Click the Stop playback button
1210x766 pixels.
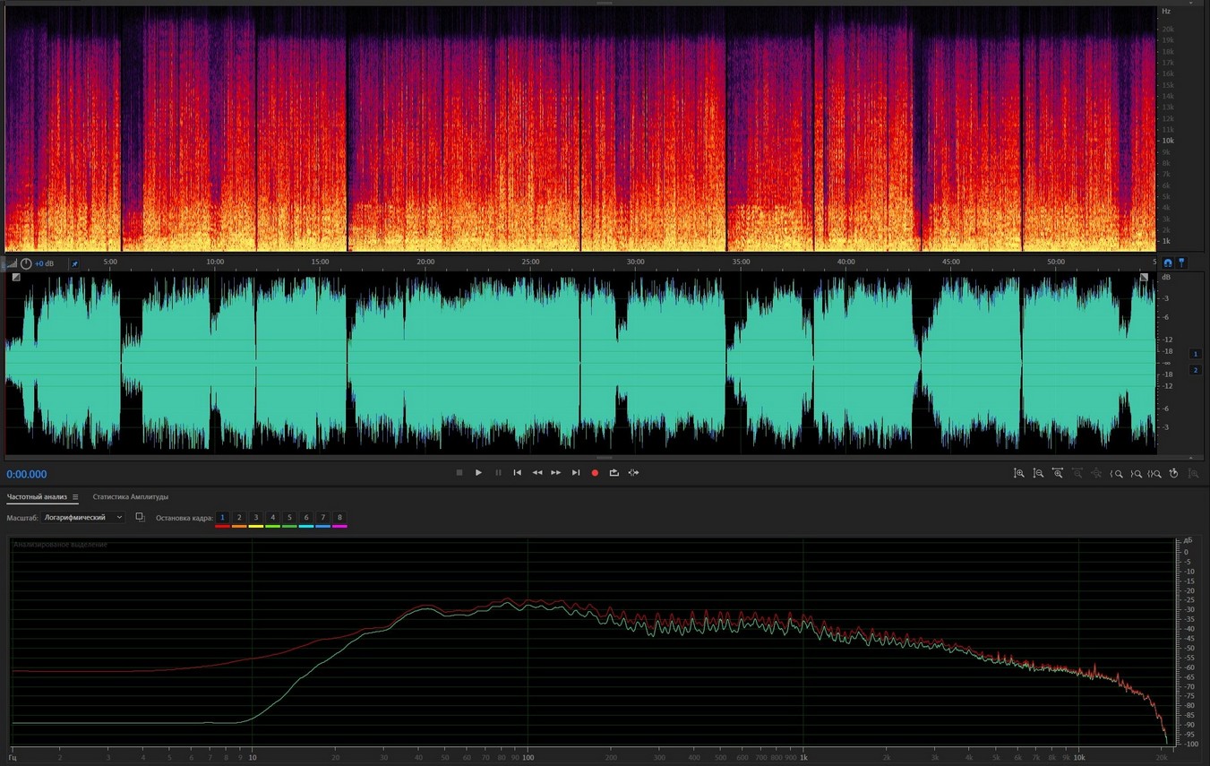click(x=459, y=473)
